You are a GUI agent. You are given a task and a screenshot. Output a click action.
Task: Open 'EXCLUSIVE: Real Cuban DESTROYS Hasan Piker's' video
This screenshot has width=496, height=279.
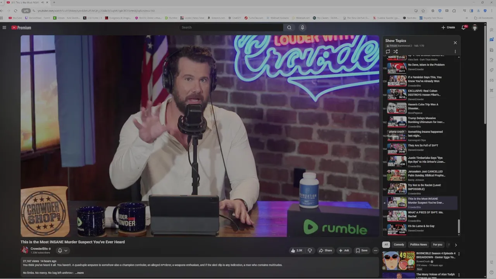point(420,95)
